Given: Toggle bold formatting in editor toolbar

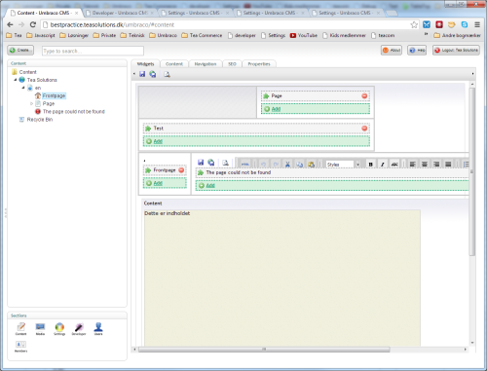Looking at the screenshot, I should [x=370, y=165].
